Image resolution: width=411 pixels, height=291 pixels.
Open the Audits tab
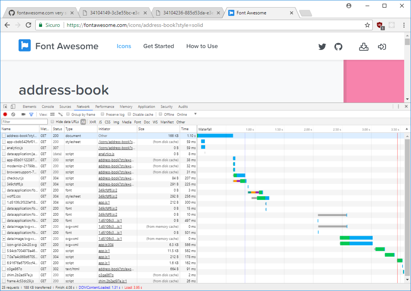coord(183,106)
